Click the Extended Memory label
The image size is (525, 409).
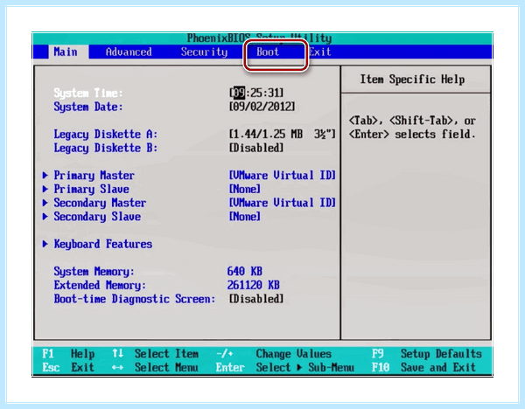coord(100,285)
